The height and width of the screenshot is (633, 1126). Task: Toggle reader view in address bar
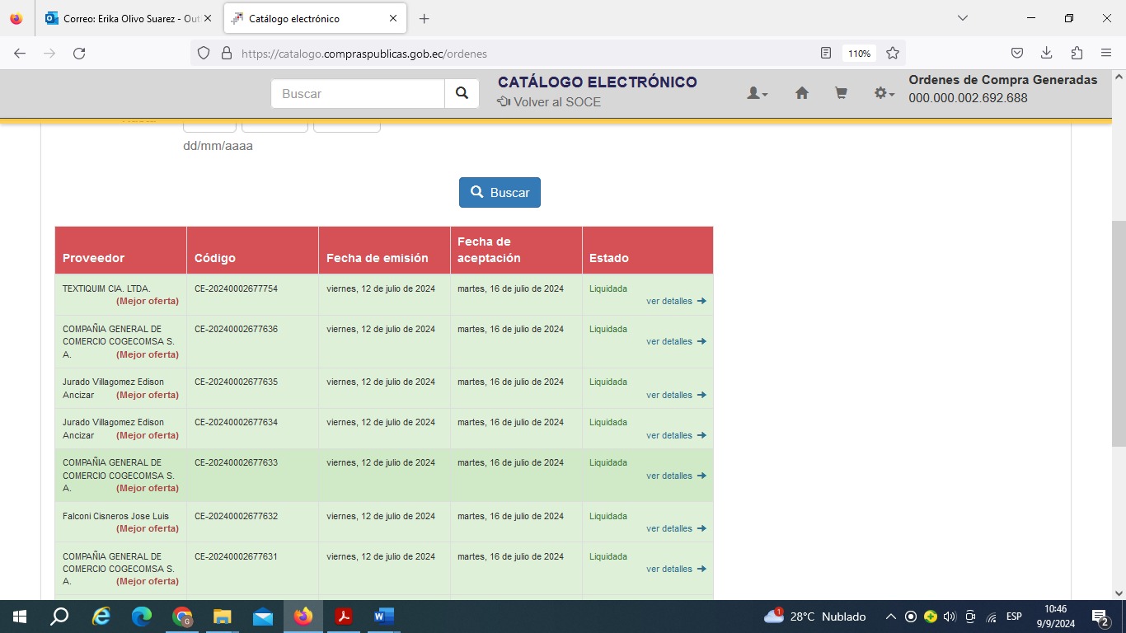[x=826, y=54]
